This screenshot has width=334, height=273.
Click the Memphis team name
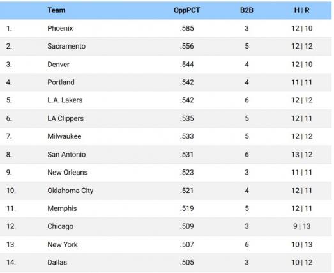(62, 208)
